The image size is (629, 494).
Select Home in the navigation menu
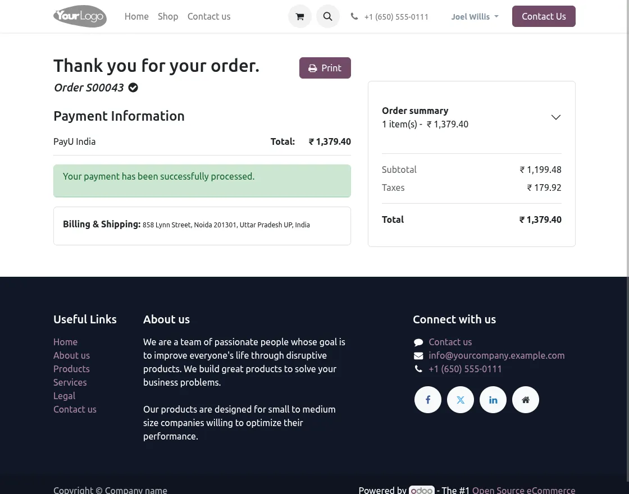coord(136,16)
